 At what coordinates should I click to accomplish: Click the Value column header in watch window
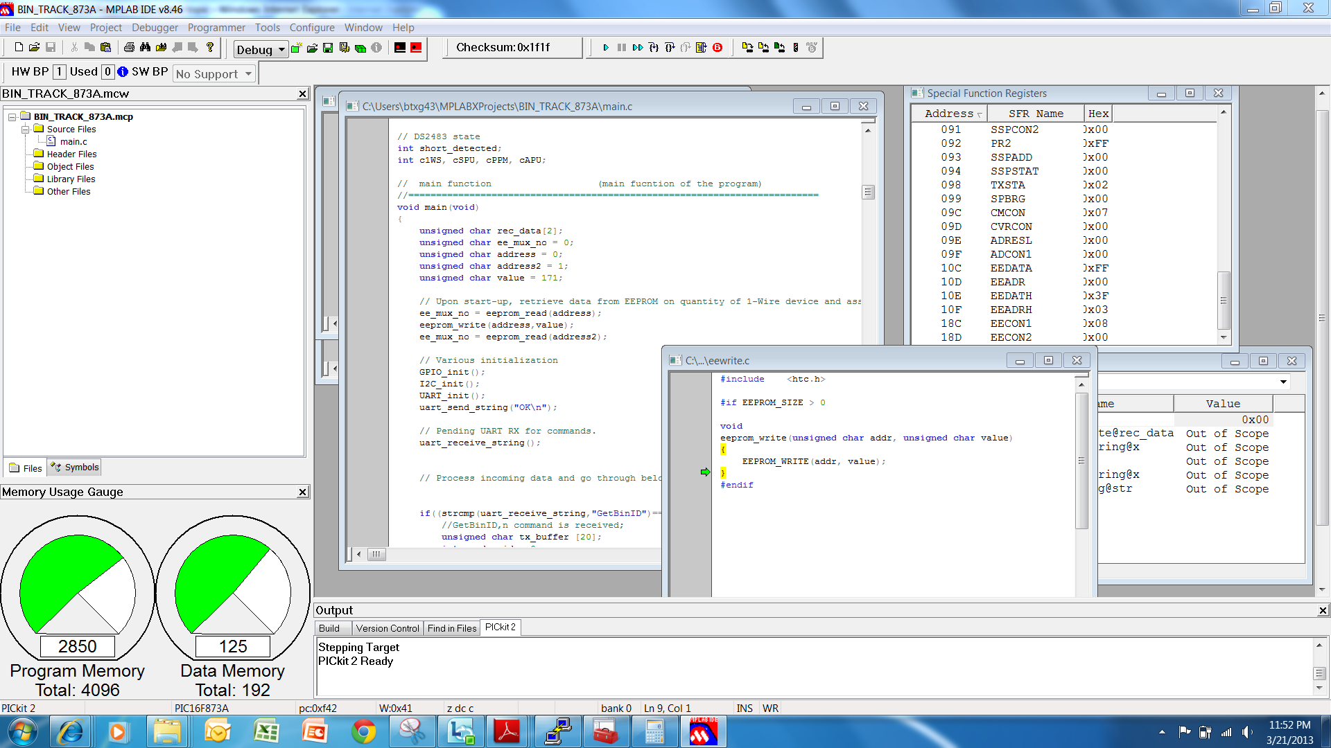coord(1223,404)
